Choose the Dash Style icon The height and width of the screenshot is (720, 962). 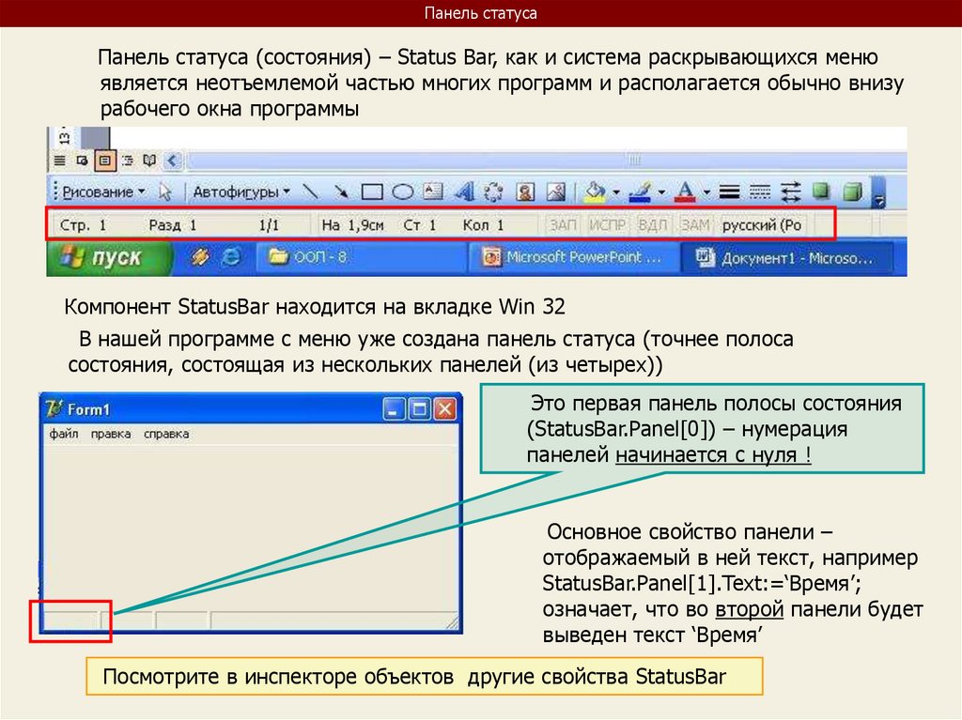pyautogui.click(x=759, y=192)
